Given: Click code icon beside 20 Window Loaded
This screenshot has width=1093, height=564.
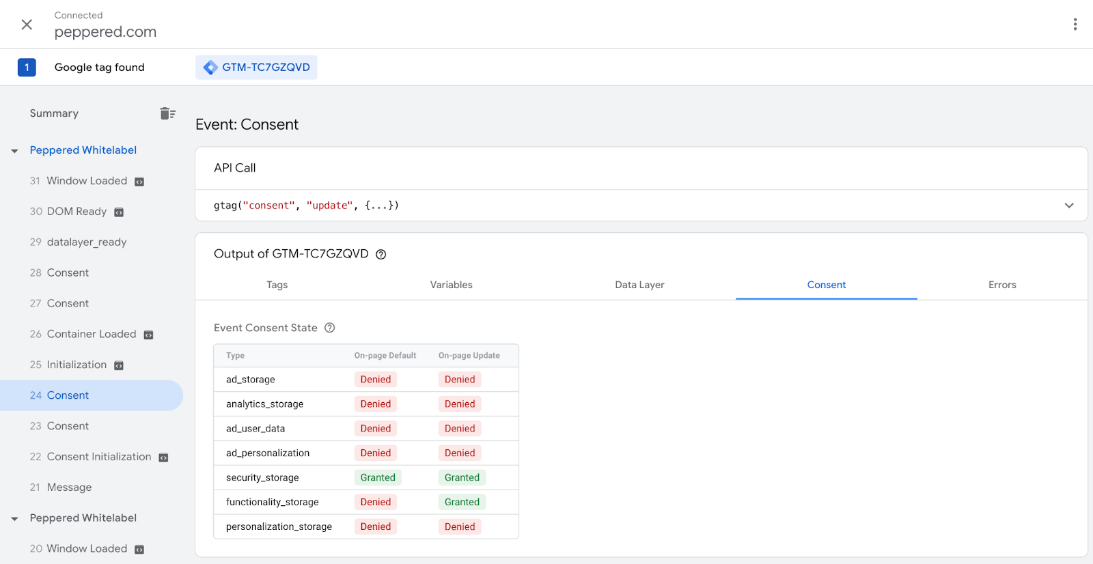Looking at the screenshot, I should (x=139, y=550).
